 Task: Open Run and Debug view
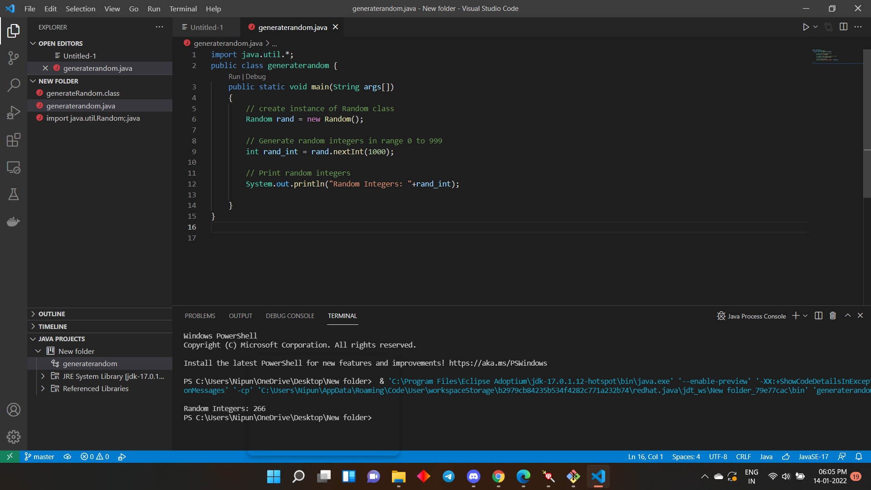(14, 113)
